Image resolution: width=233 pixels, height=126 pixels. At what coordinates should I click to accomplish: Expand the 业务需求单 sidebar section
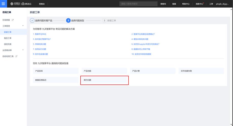(x=23, y=50)
